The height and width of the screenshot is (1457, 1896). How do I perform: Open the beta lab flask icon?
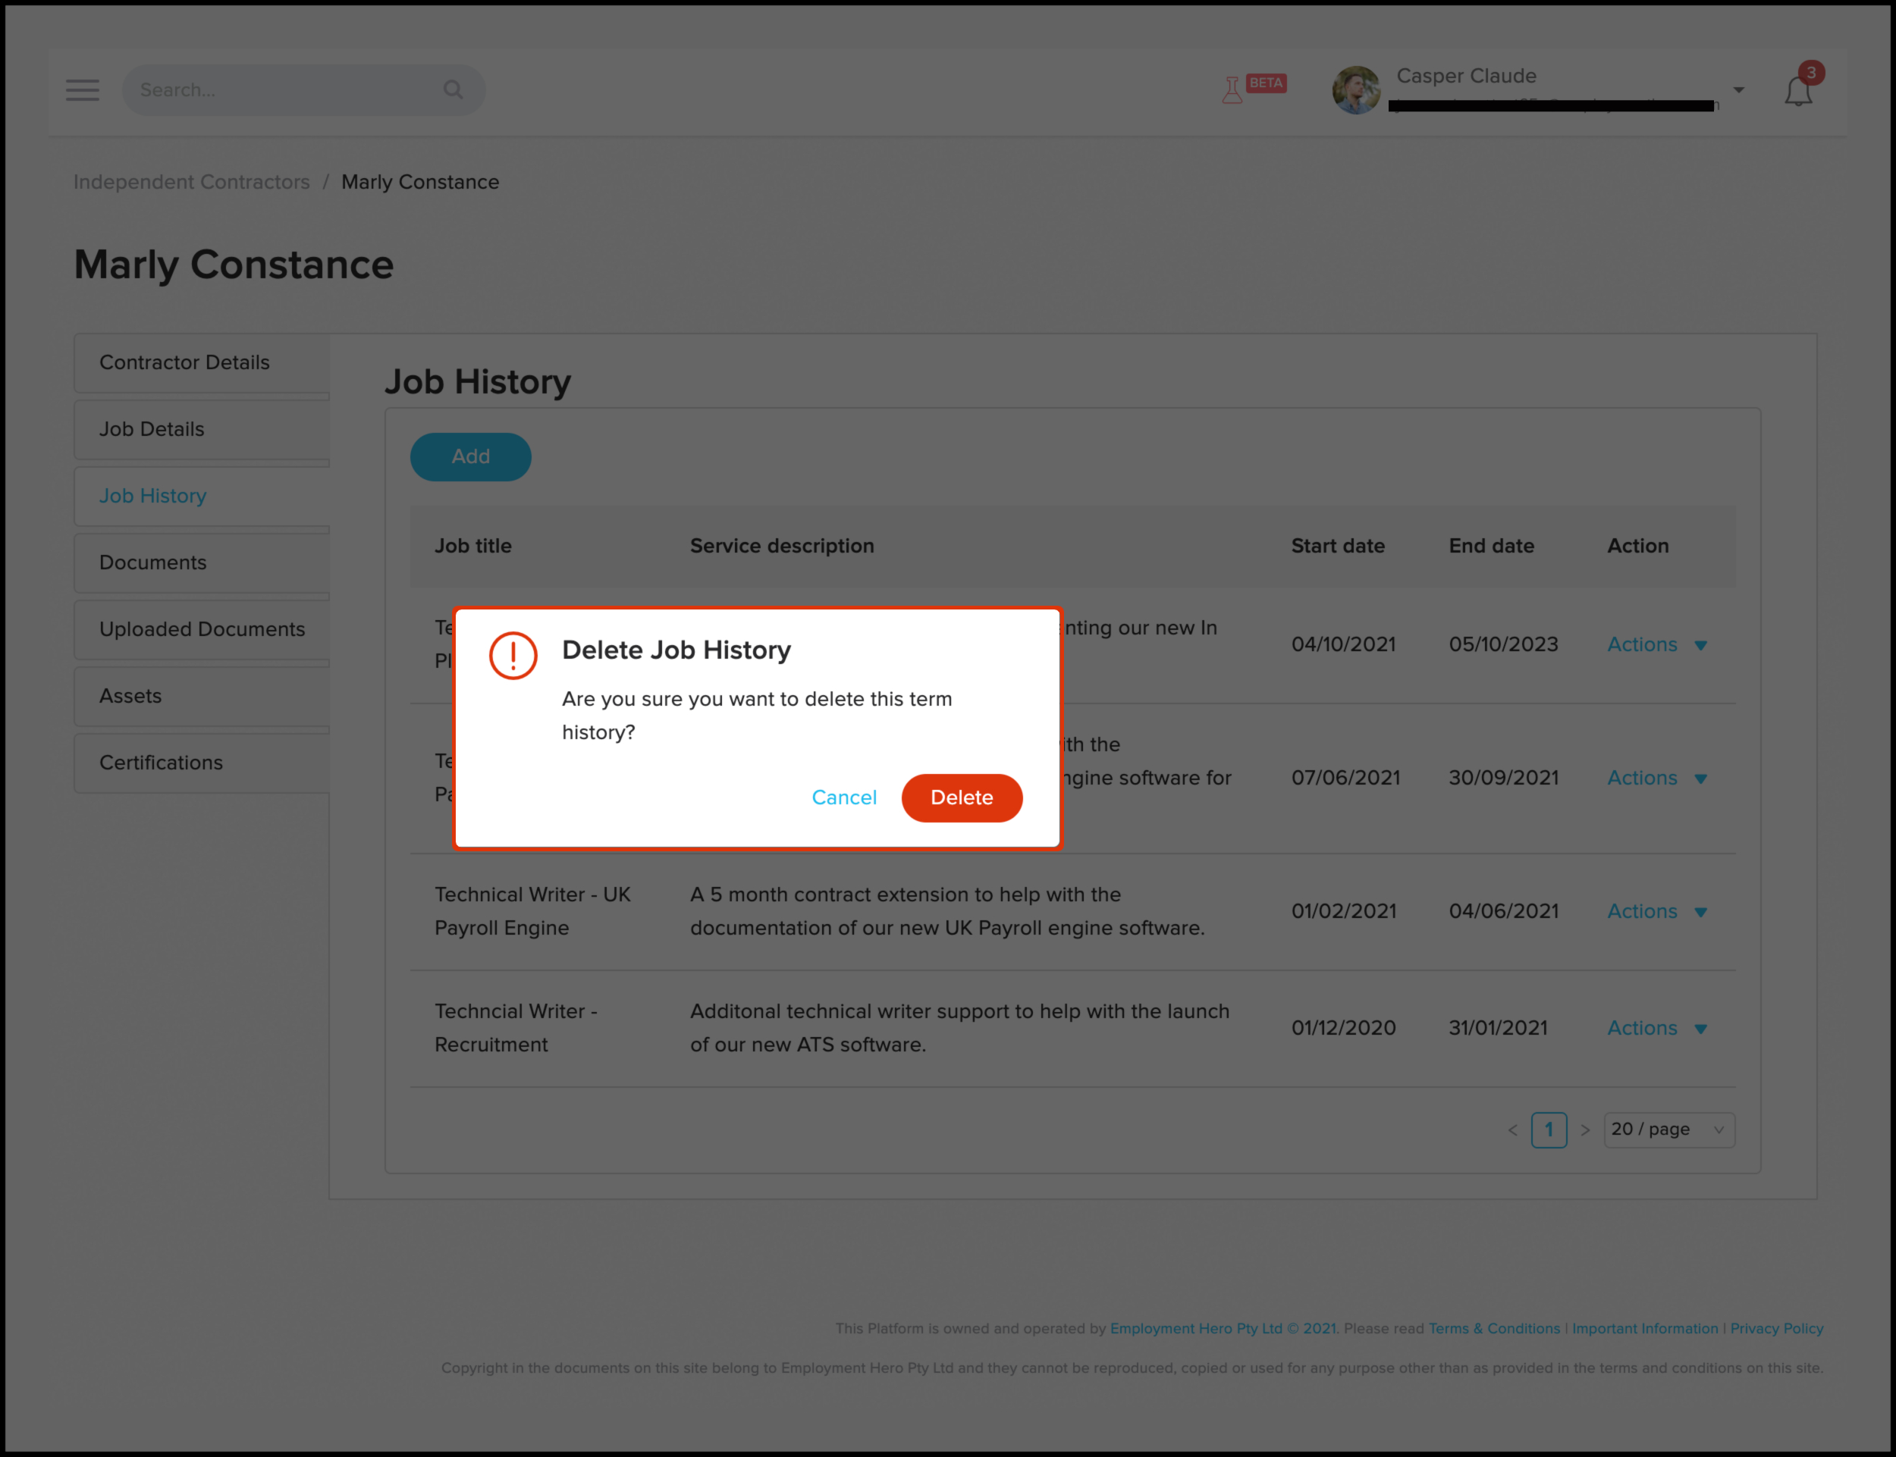pos(1232,90)
